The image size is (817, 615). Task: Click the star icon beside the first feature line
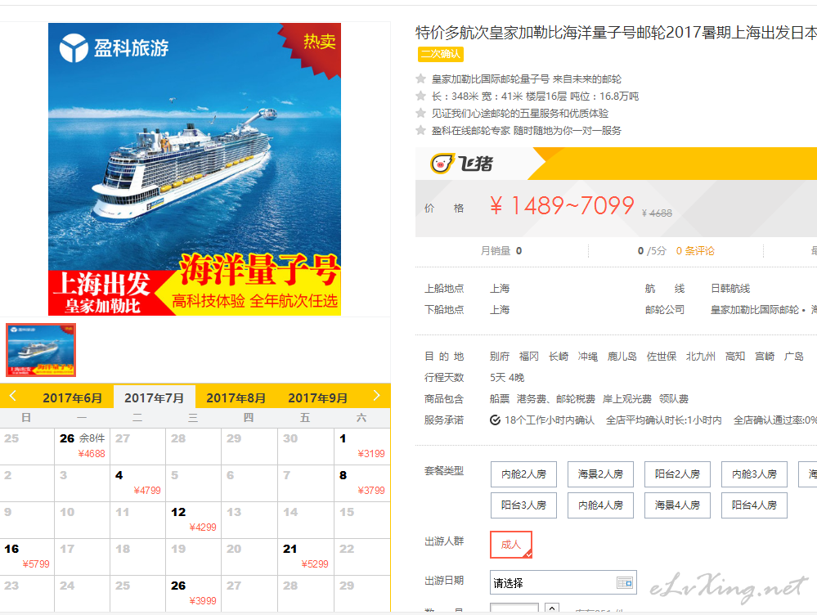tap(420, 79)
